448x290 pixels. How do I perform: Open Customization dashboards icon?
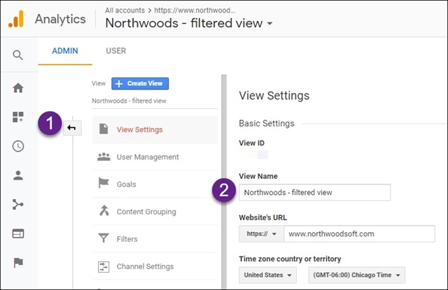pos(18,117)
